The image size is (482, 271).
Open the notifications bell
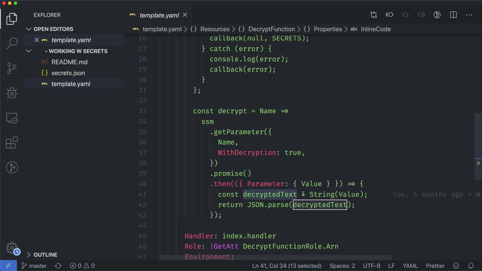click(471, 266)
